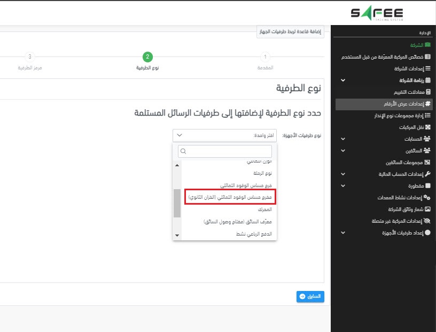Click the wrench icon for إعدادات الحساب الحالية
This screenshot has height=332, width=436.
[x=427, y=174]
